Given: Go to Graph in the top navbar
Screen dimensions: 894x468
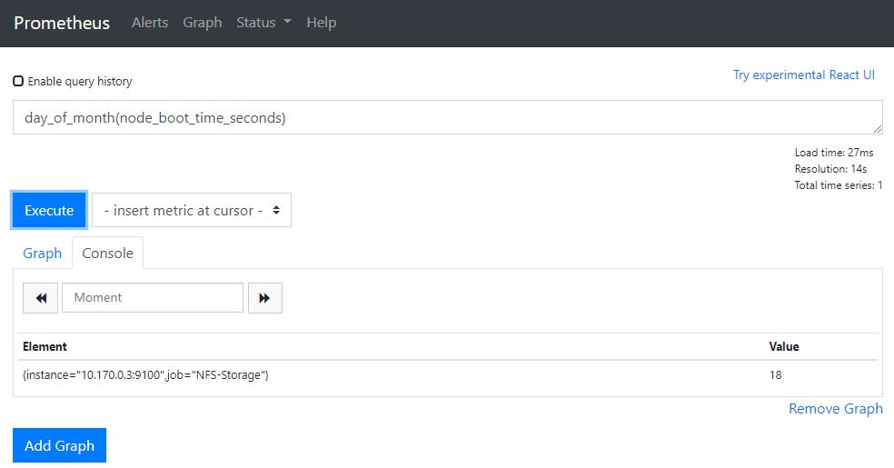Looking at the screenshot, I should click(x=202, y=23).
